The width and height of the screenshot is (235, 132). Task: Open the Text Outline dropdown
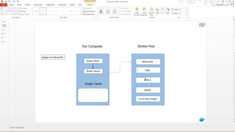126,11
